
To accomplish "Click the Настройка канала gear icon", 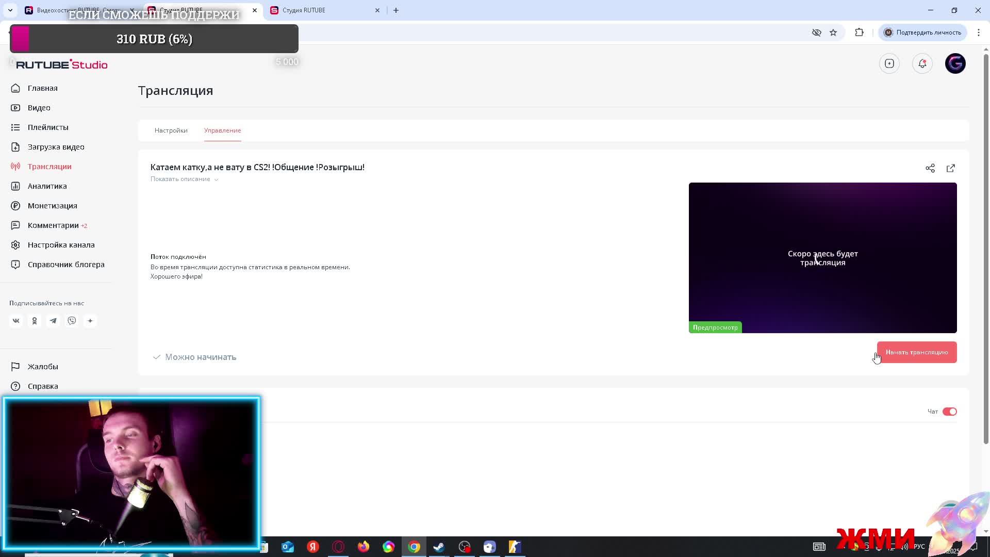I will click(x=15, y=245).
